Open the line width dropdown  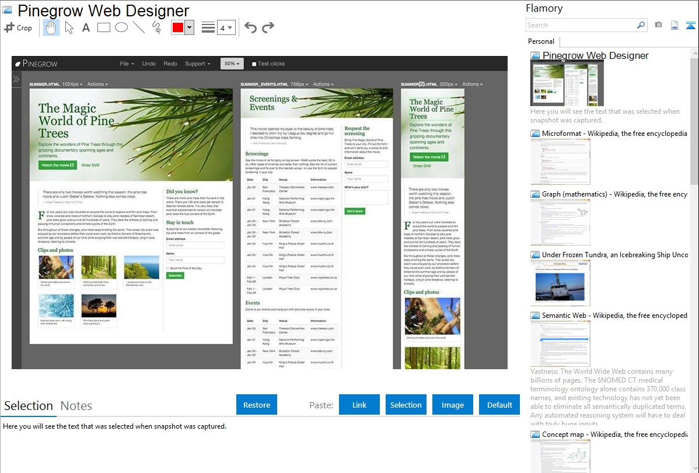pos(226,27)
